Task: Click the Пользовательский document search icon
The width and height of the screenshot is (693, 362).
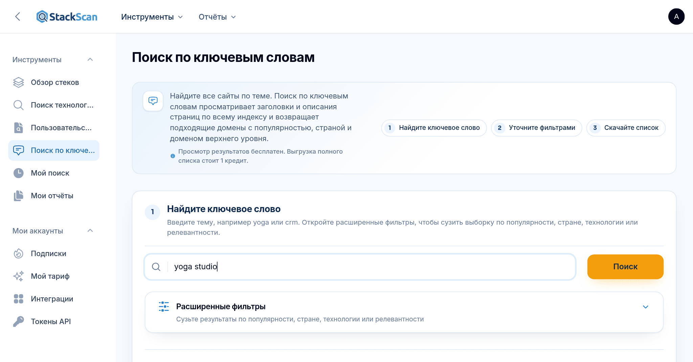Action: tap(19, 128)
